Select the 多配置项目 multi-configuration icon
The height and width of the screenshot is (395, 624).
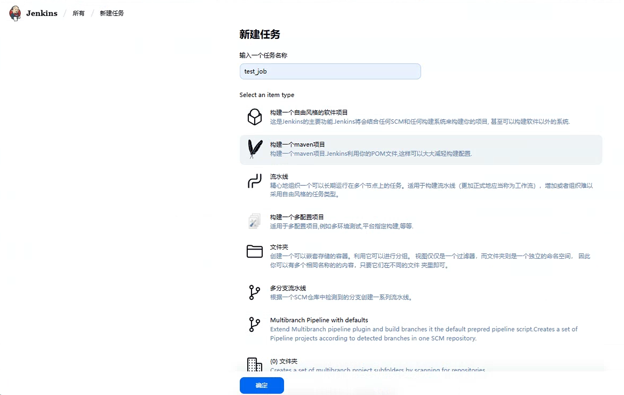255,221
